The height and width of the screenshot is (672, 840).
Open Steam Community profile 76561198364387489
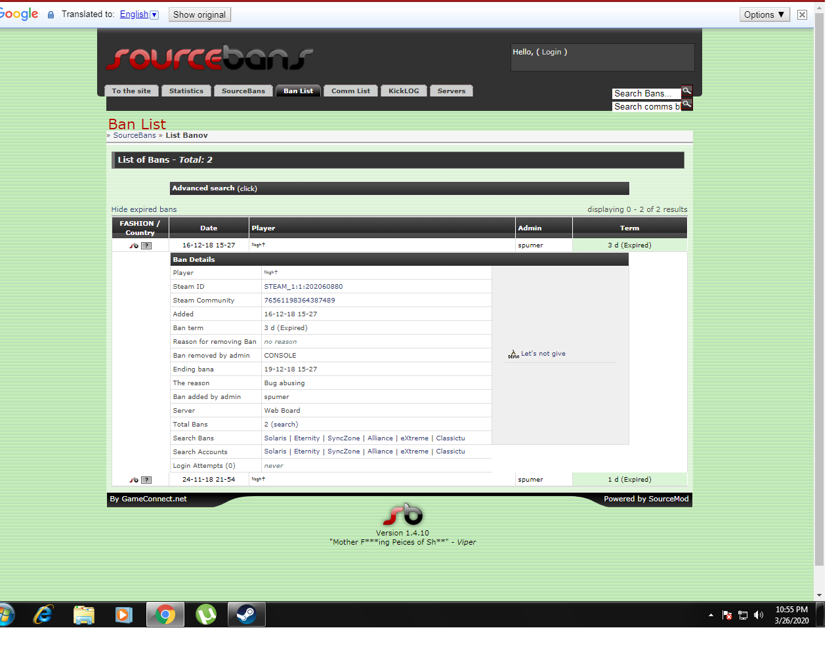pyautogui.click(x=299, y=301)
